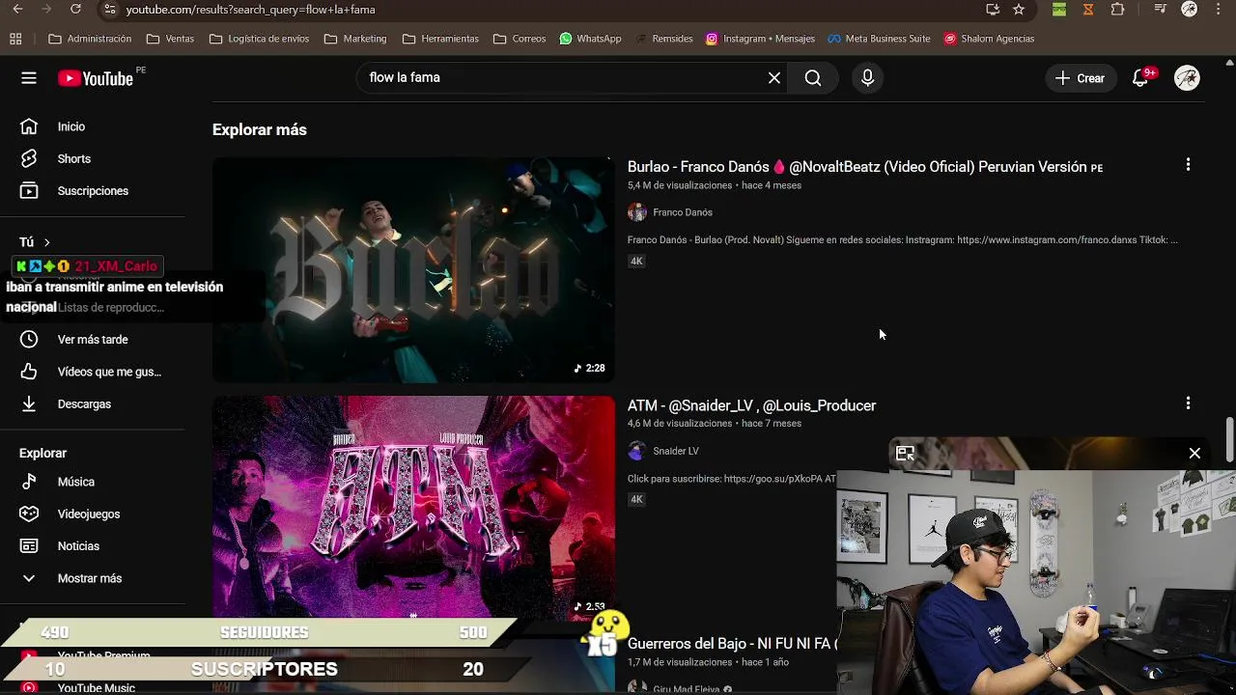Click the Shorts sidebar icon

point(29,158)
